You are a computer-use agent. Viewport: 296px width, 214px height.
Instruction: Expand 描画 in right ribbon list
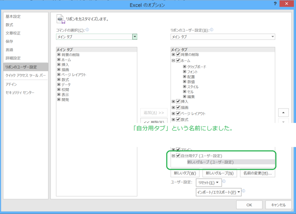(x=173, y=107)
